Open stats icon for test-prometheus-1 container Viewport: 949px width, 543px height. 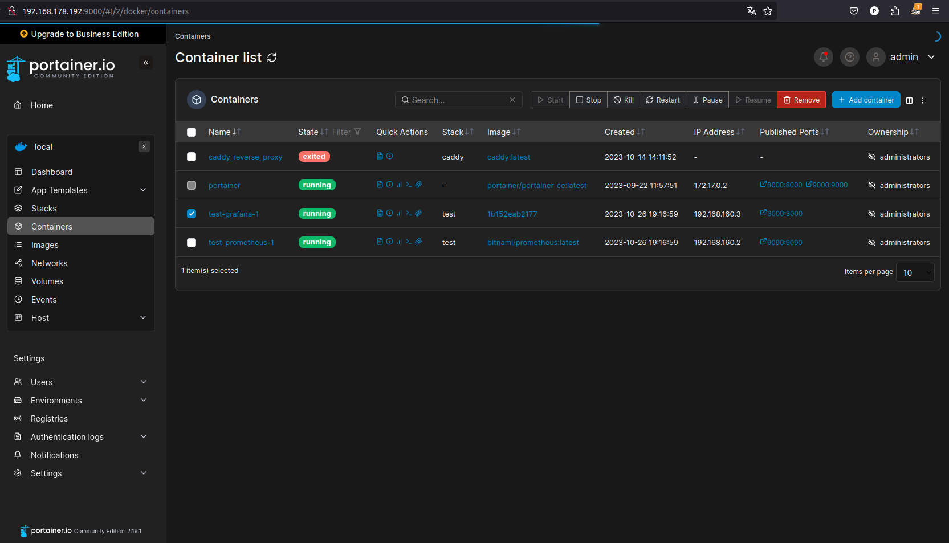[399, 242]
